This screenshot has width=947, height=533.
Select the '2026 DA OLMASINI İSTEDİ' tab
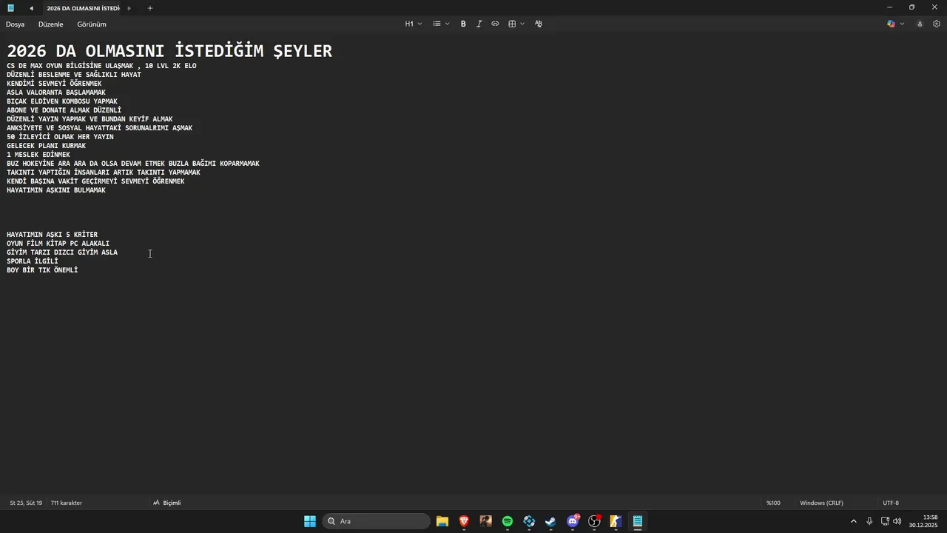coord(83,8)
